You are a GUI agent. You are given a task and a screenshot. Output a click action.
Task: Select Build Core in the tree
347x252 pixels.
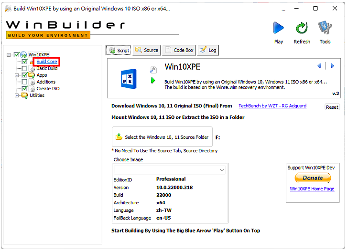(x=47, y=62)
